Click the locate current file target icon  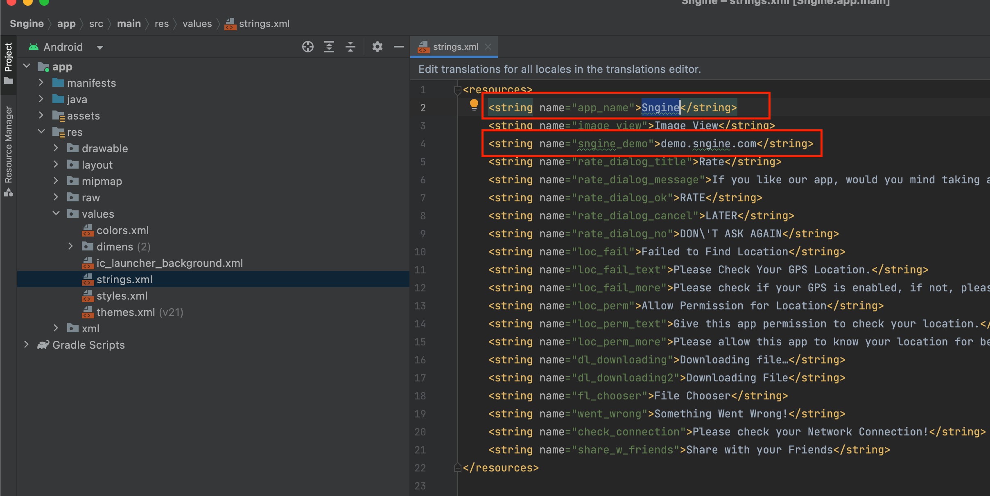point(308,47)
